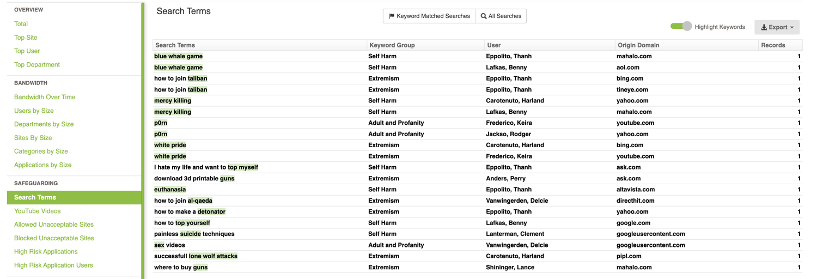
Task: Click user 'Lanterman, Clement'
Action: click(515, 234)
